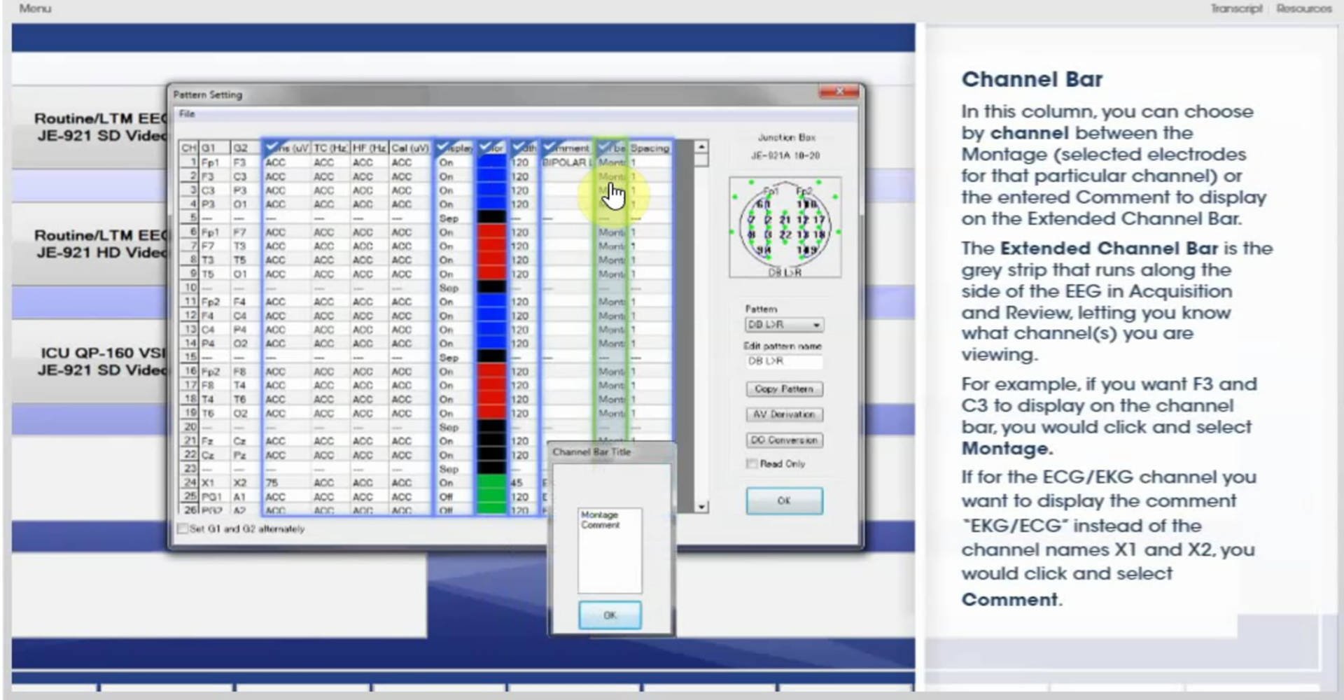Toggle Display cell for channel 25 PG1
This screenshot has height=700, width=1344.
[446, 496]
